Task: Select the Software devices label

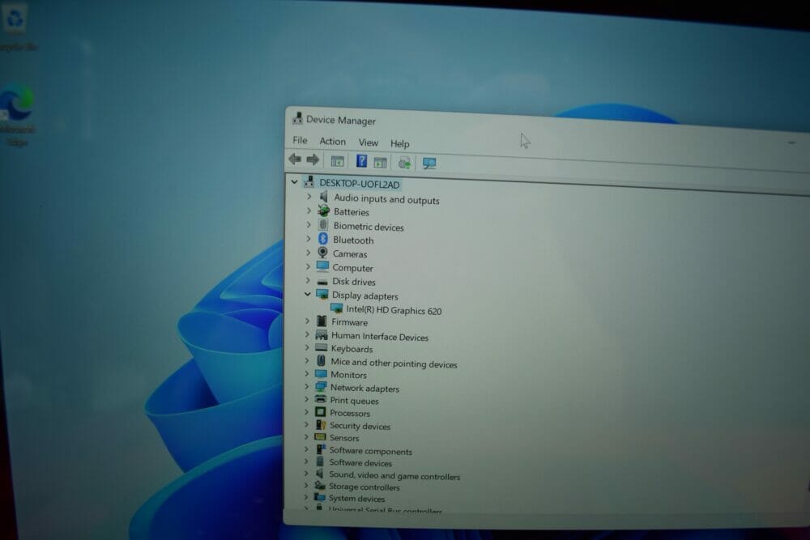Action: coord(360,462)
